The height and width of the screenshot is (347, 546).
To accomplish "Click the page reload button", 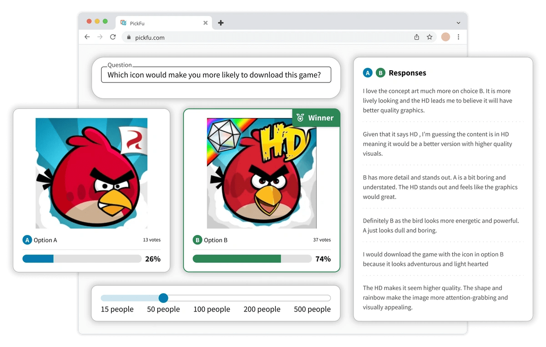I will point(113,37).
